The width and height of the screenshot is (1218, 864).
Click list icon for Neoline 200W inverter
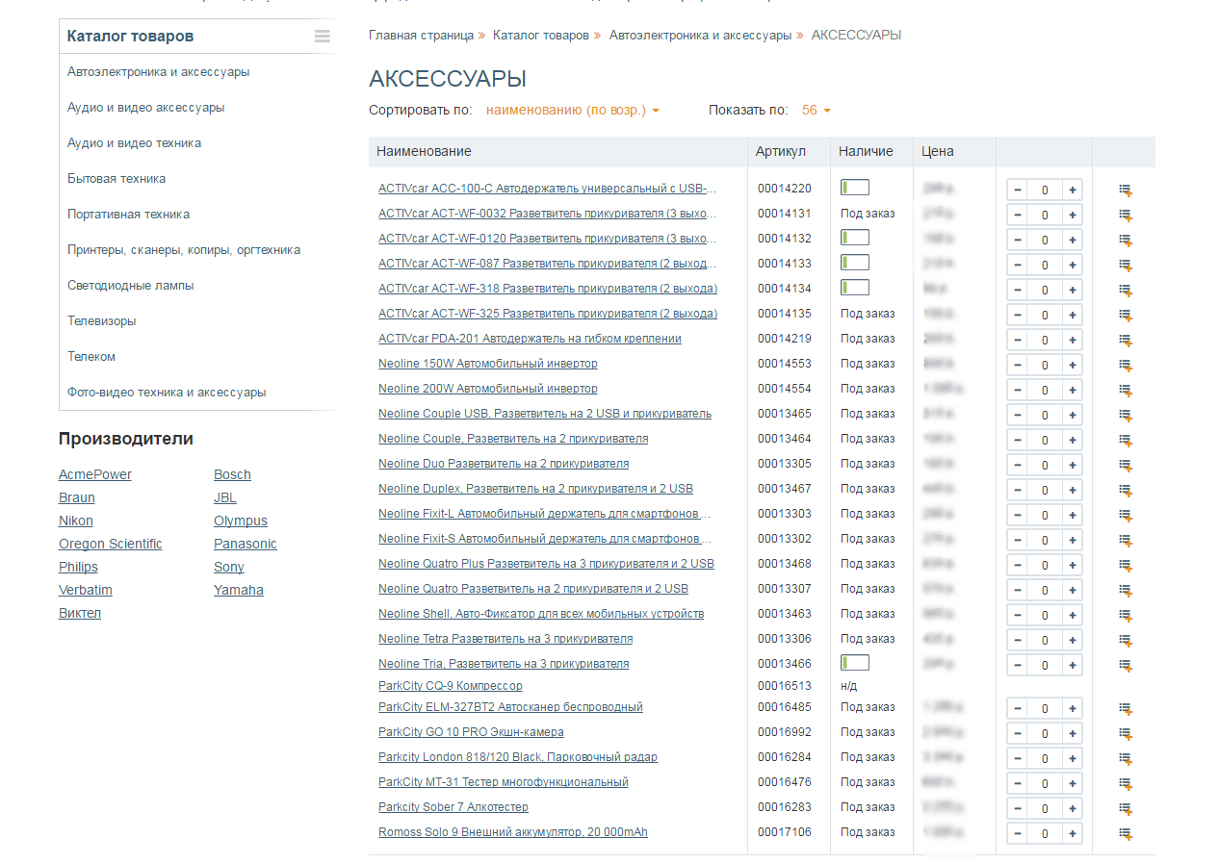tap(1126, 391)
